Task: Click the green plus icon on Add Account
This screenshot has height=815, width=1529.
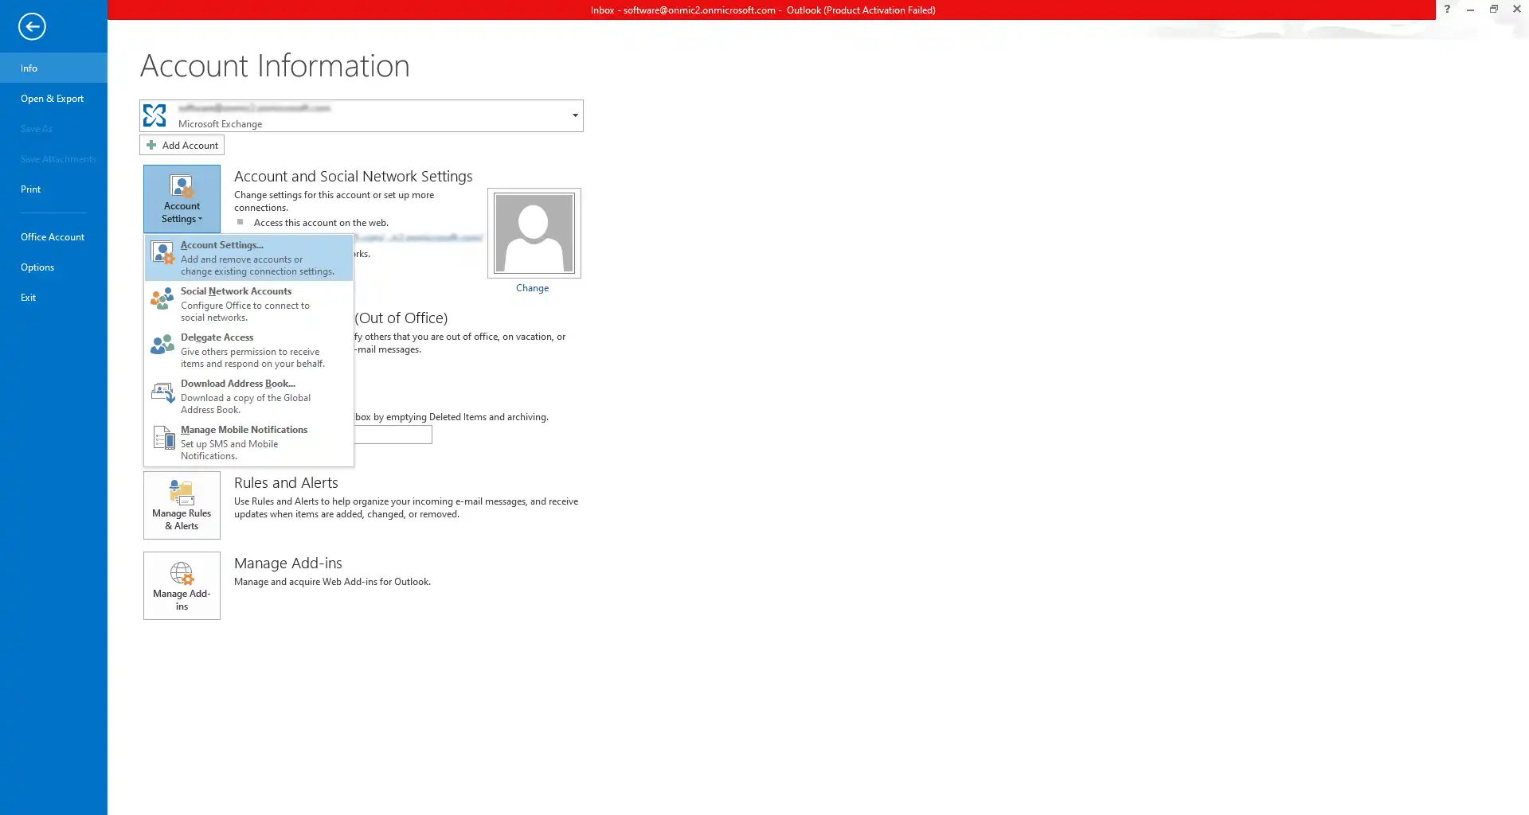Action: (151, 145)
